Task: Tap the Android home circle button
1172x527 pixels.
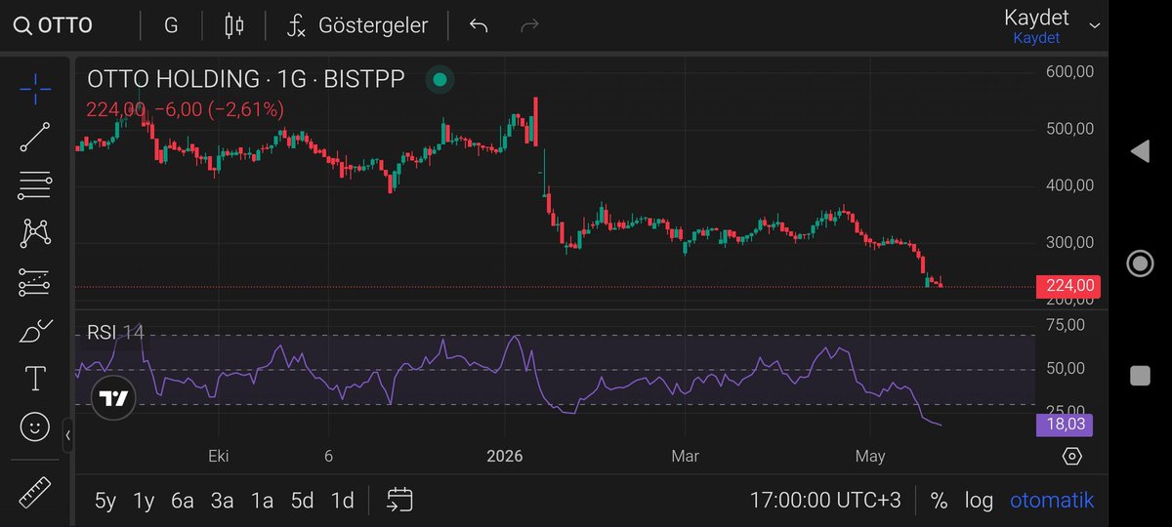Action: tap(1139, 263)
